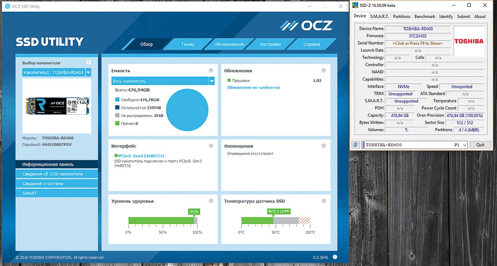
Task: Click Over-Provision field 476,94 GB (100,00%)
Action: coord(464,116)
